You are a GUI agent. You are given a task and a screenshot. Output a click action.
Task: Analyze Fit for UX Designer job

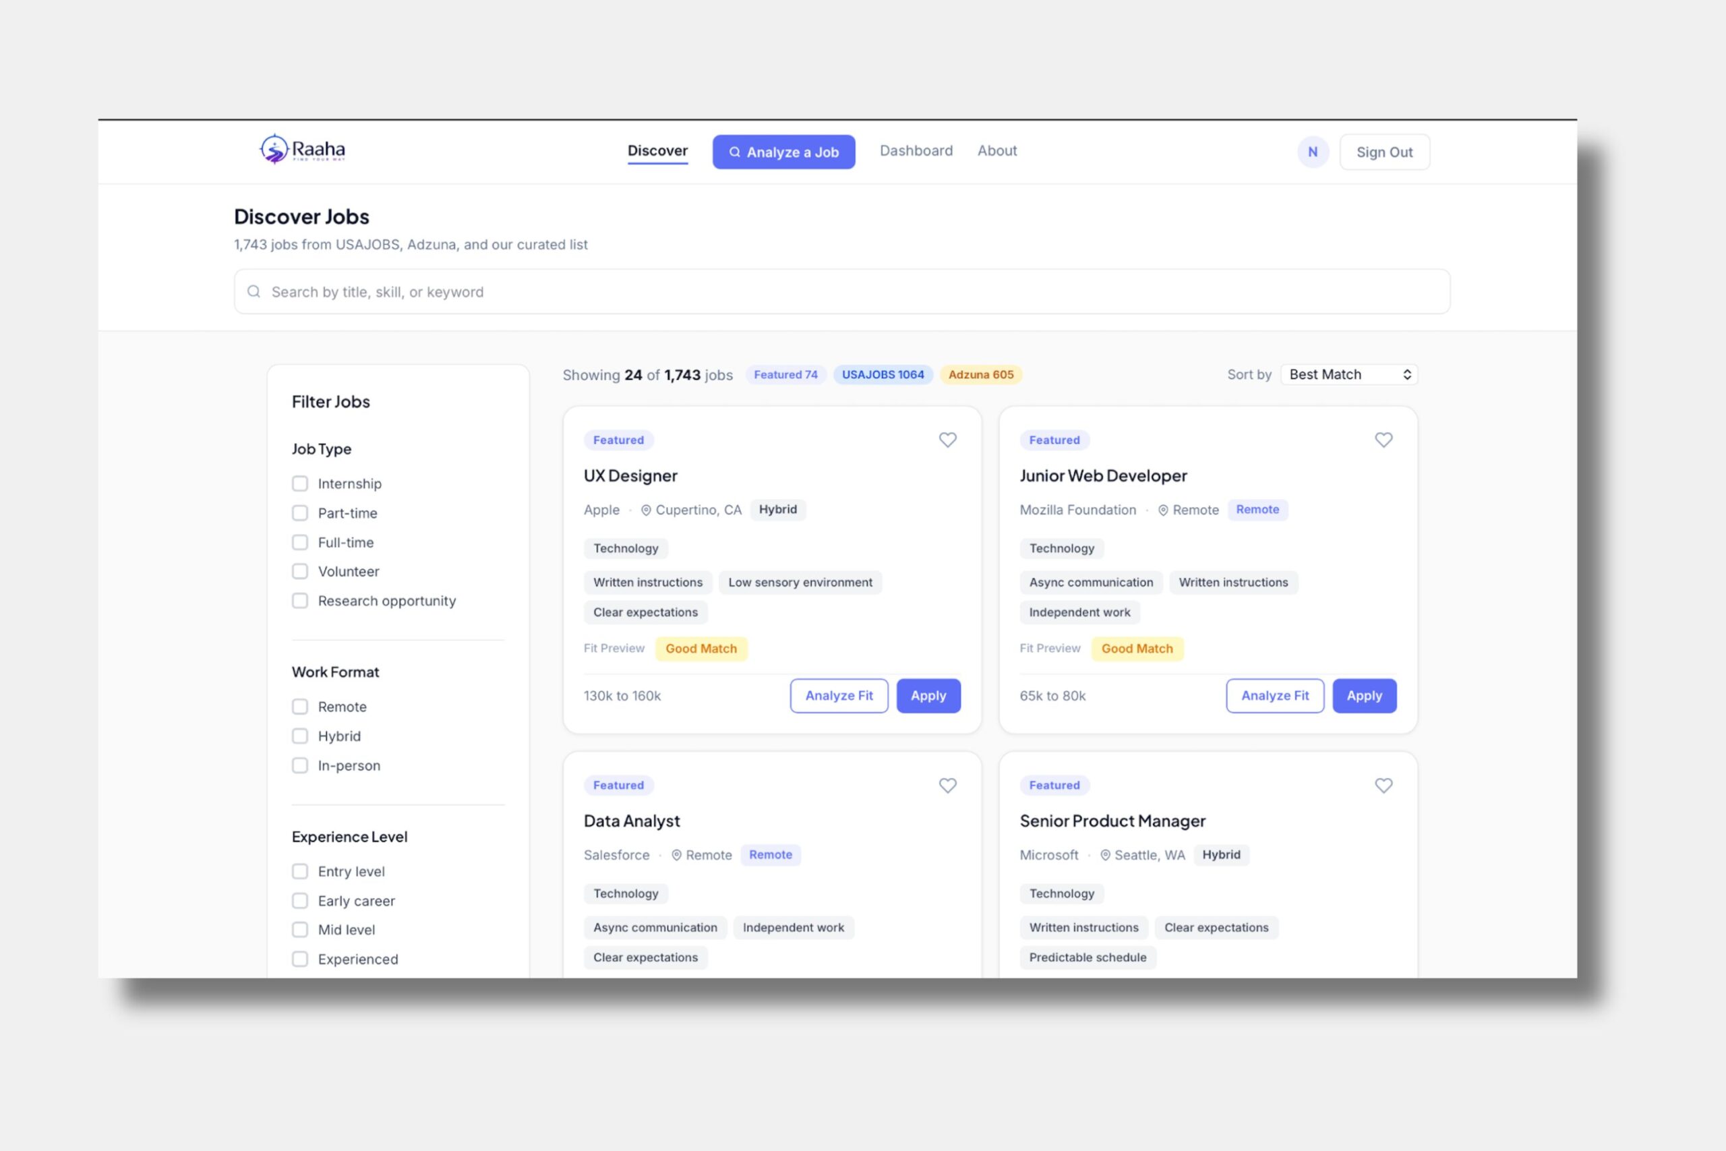tap(839, 696)
